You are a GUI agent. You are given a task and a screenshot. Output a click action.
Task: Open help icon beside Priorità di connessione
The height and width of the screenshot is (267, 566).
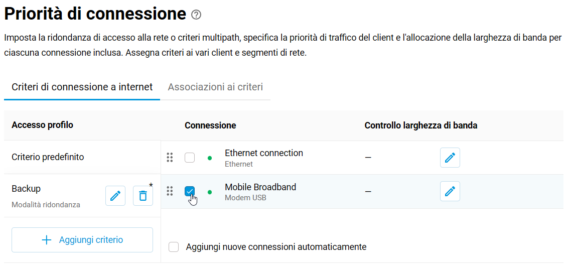tap(196, 15)
